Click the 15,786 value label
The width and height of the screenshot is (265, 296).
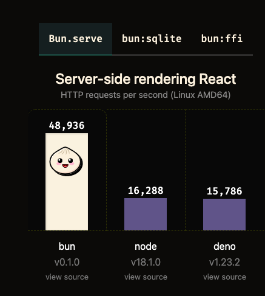(224, 191)
